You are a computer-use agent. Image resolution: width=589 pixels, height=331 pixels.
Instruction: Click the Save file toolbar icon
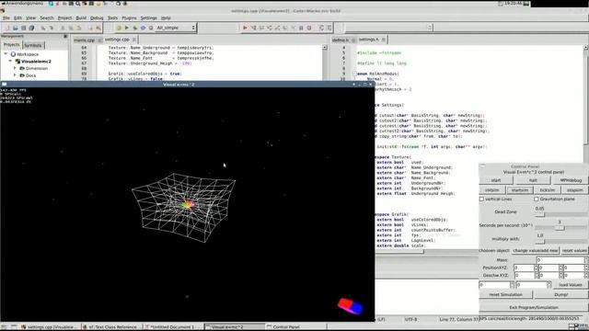coord(23,28)
